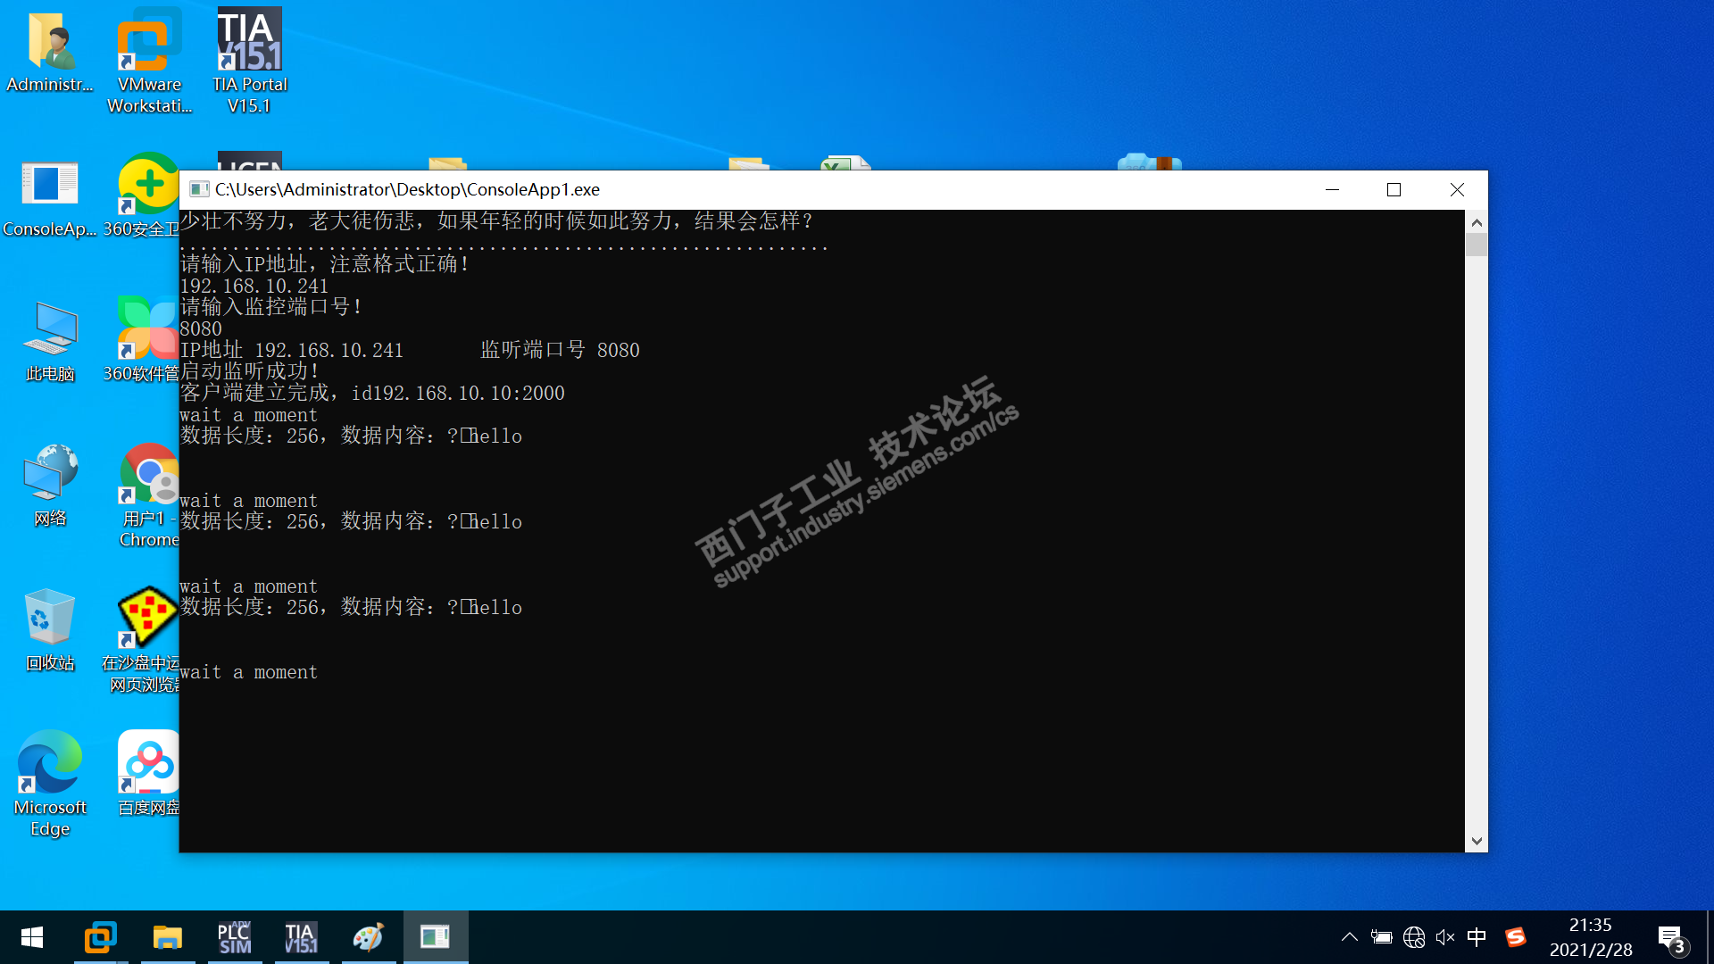Click the taskbar clock showing 21:35
The width and height of the screenshot is (1714, 964).
pos(1590,937)
